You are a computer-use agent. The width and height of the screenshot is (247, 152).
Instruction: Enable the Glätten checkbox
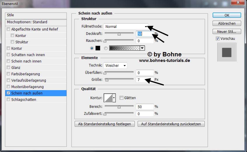(121, 98)
